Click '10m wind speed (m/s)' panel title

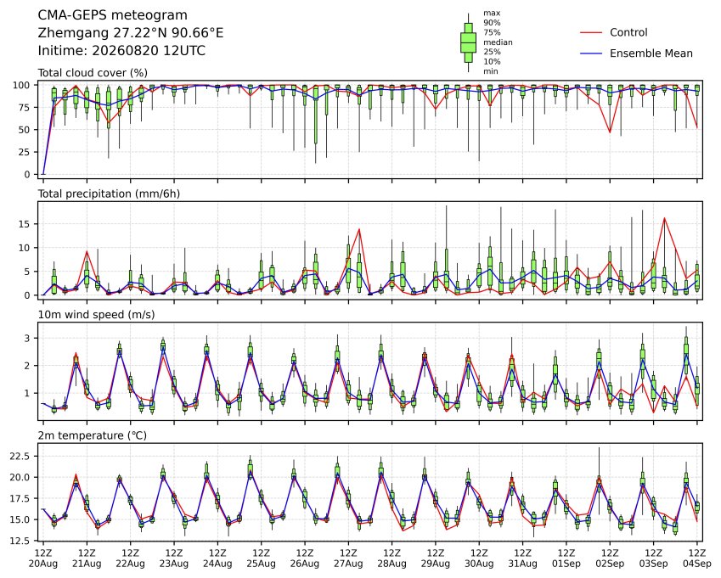pyautogui.click(x=96, y=314)
